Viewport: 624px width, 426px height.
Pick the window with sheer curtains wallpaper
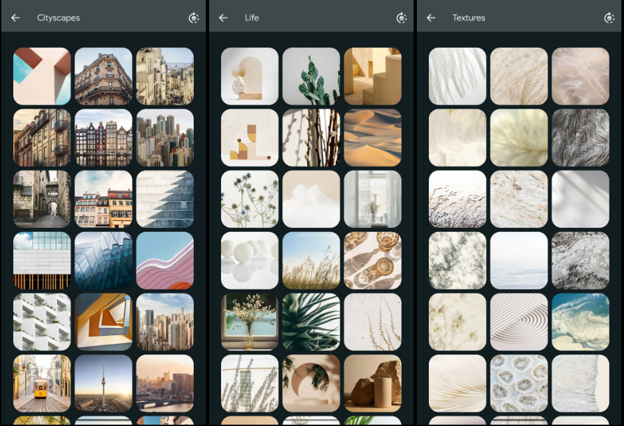coord(373,199)
